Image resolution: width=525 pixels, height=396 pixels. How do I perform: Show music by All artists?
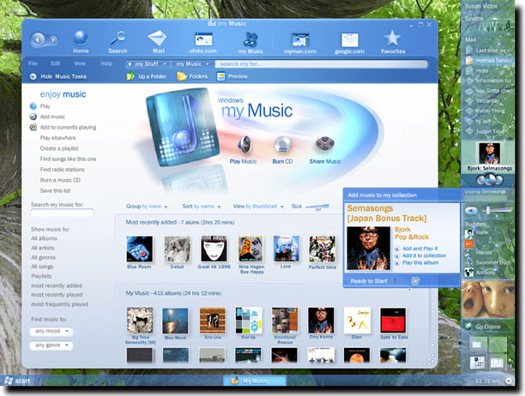pos(43,248)
